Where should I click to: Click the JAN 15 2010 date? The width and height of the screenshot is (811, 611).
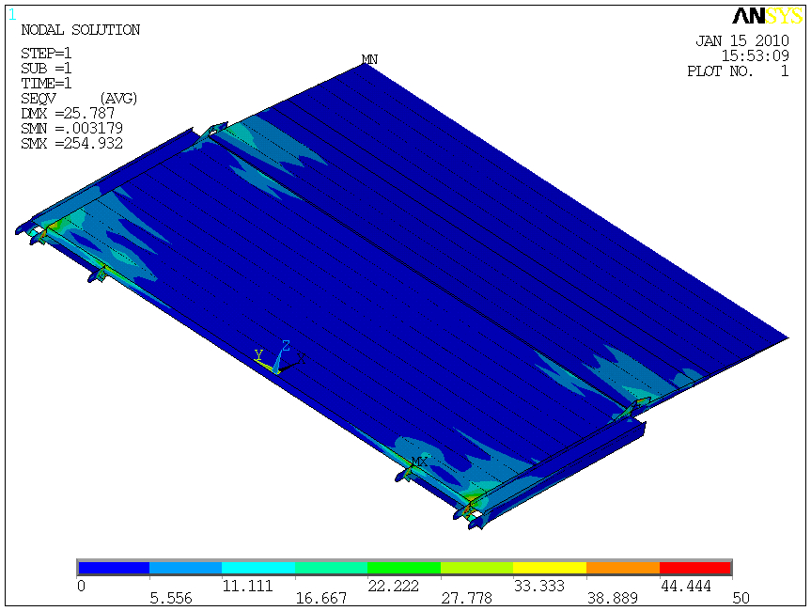click(x=742, y=40)
